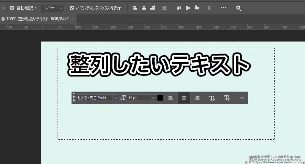This screenshot has width=305, height=164.
Task: Click the align right edges icon
Action: [x=153, y=8]
